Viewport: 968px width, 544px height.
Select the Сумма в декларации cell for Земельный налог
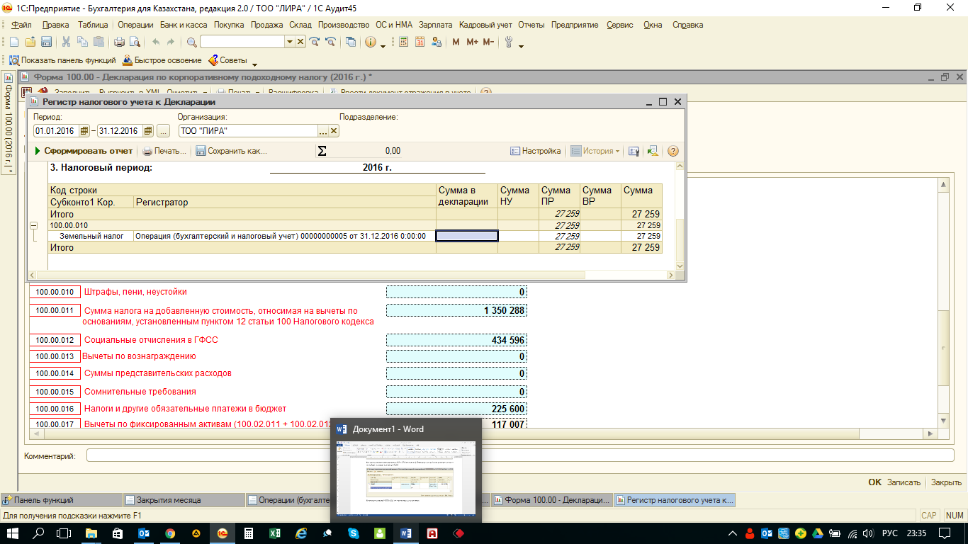(467, 236)
